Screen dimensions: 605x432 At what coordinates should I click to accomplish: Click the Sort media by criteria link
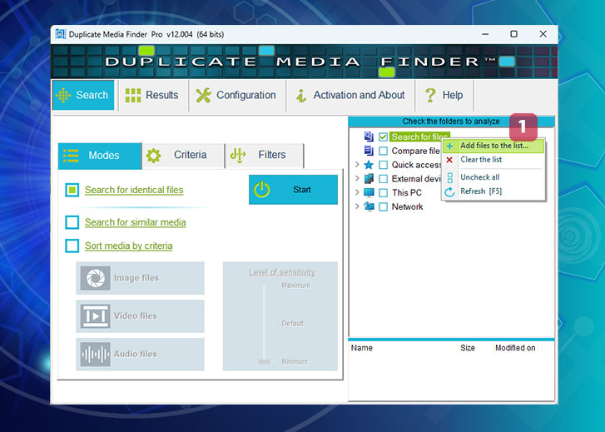128,246
